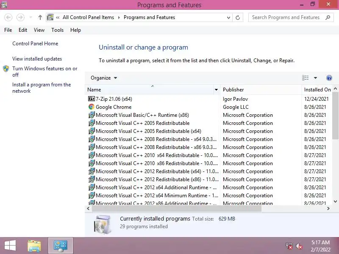Select '7-Zip 21.06 (x64)' program name
This screenshot has height=254, width=339.
click(x=114, y=99)
